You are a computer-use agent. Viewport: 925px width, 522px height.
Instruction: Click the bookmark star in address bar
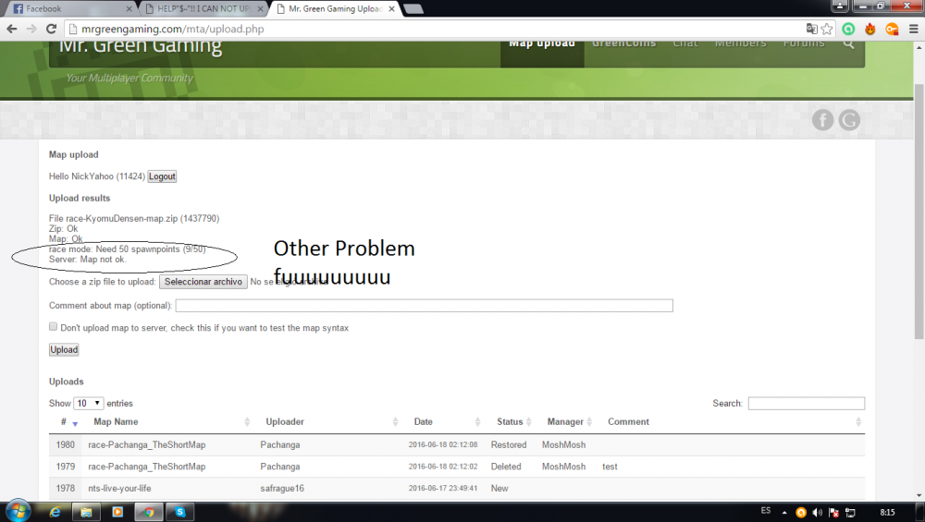pyautogui.click(x=827, y=29)
